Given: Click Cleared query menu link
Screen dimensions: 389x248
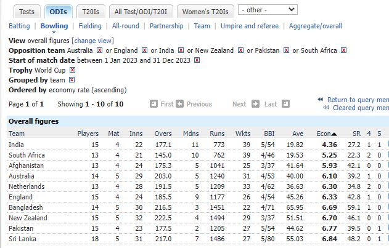Looking at the screenshot, I should [361, 108].
